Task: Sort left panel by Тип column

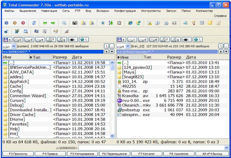Action: (41, 57)
